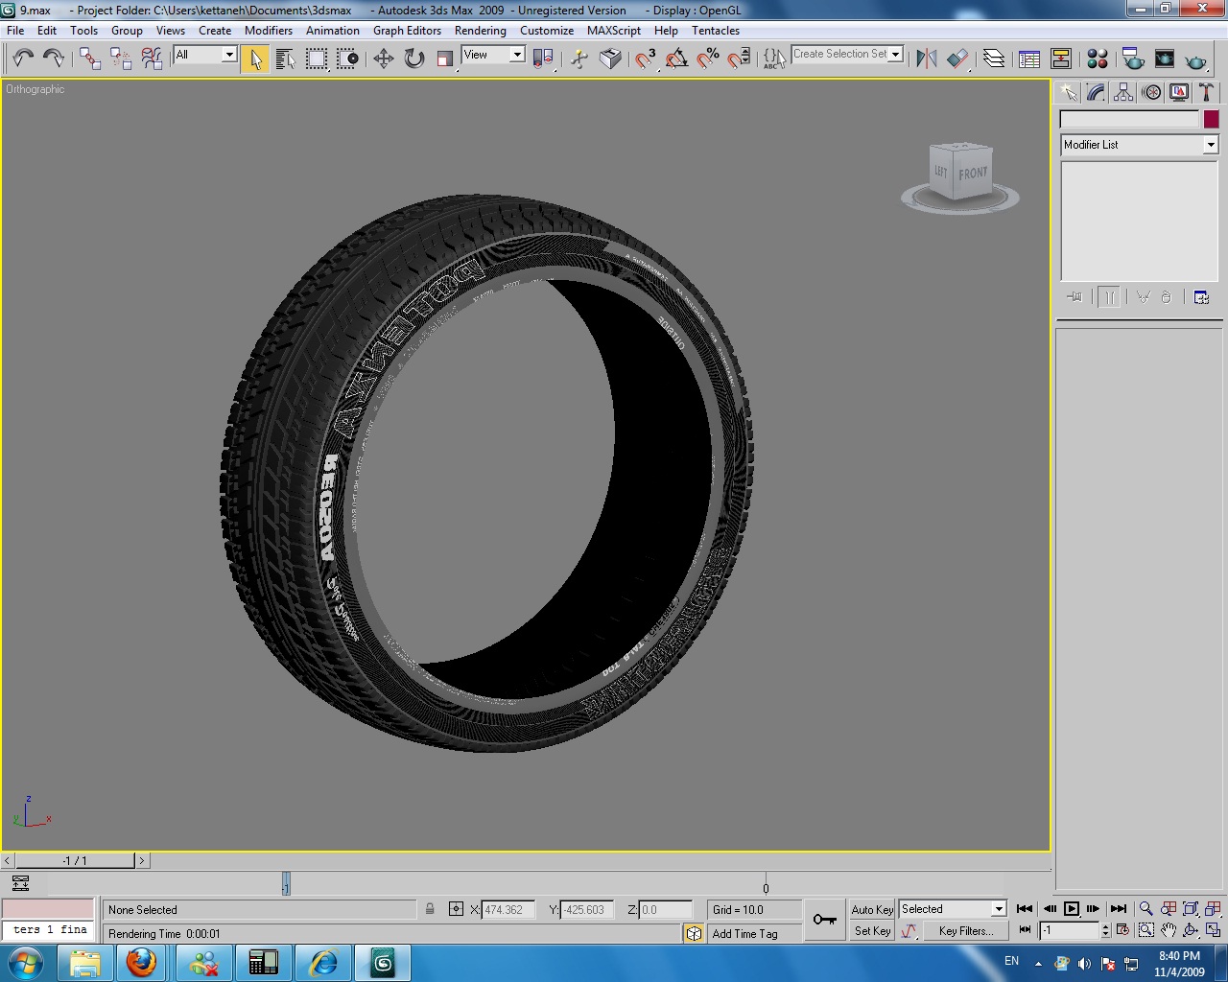The height and width of the screenshot is (982, 1228).
Task: Activate the Select and Scale tool
Action: tap(445, 58)
